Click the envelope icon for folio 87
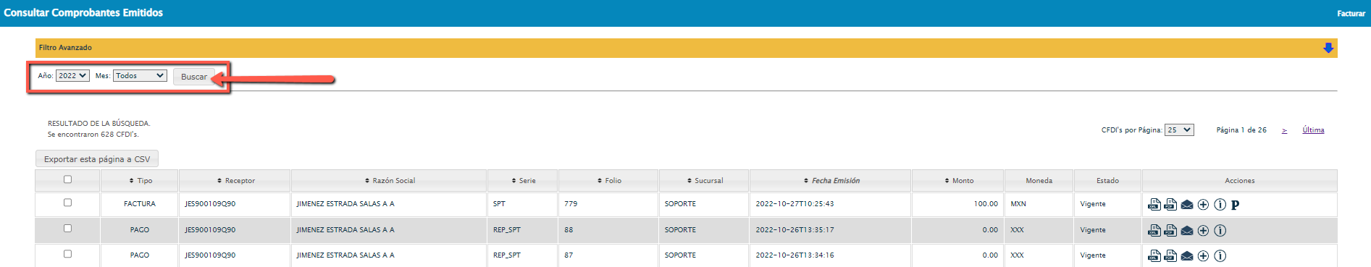Screen dimensions: 1371x267 [1187, 255]
